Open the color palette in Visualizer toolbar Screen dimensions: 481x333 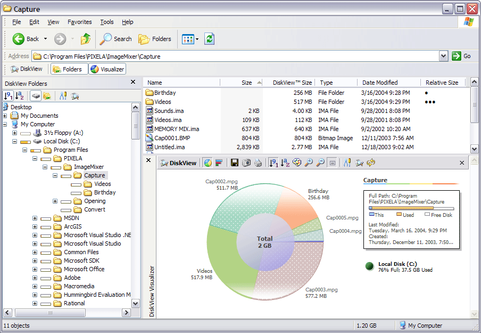click(297, 163)
